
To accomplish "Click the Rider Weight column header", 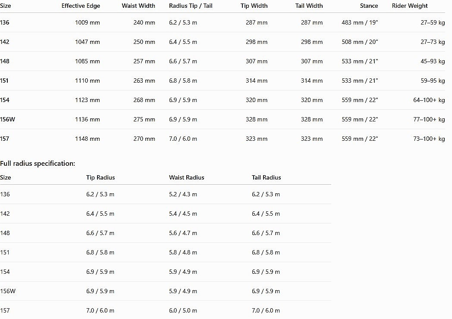I will coord(410,6).
